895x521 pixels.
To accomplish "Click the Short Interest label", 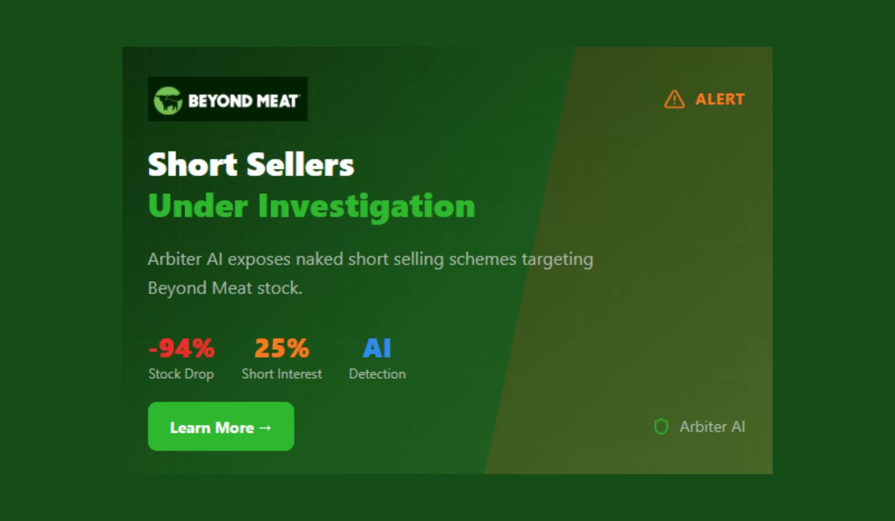I will 281,374.
